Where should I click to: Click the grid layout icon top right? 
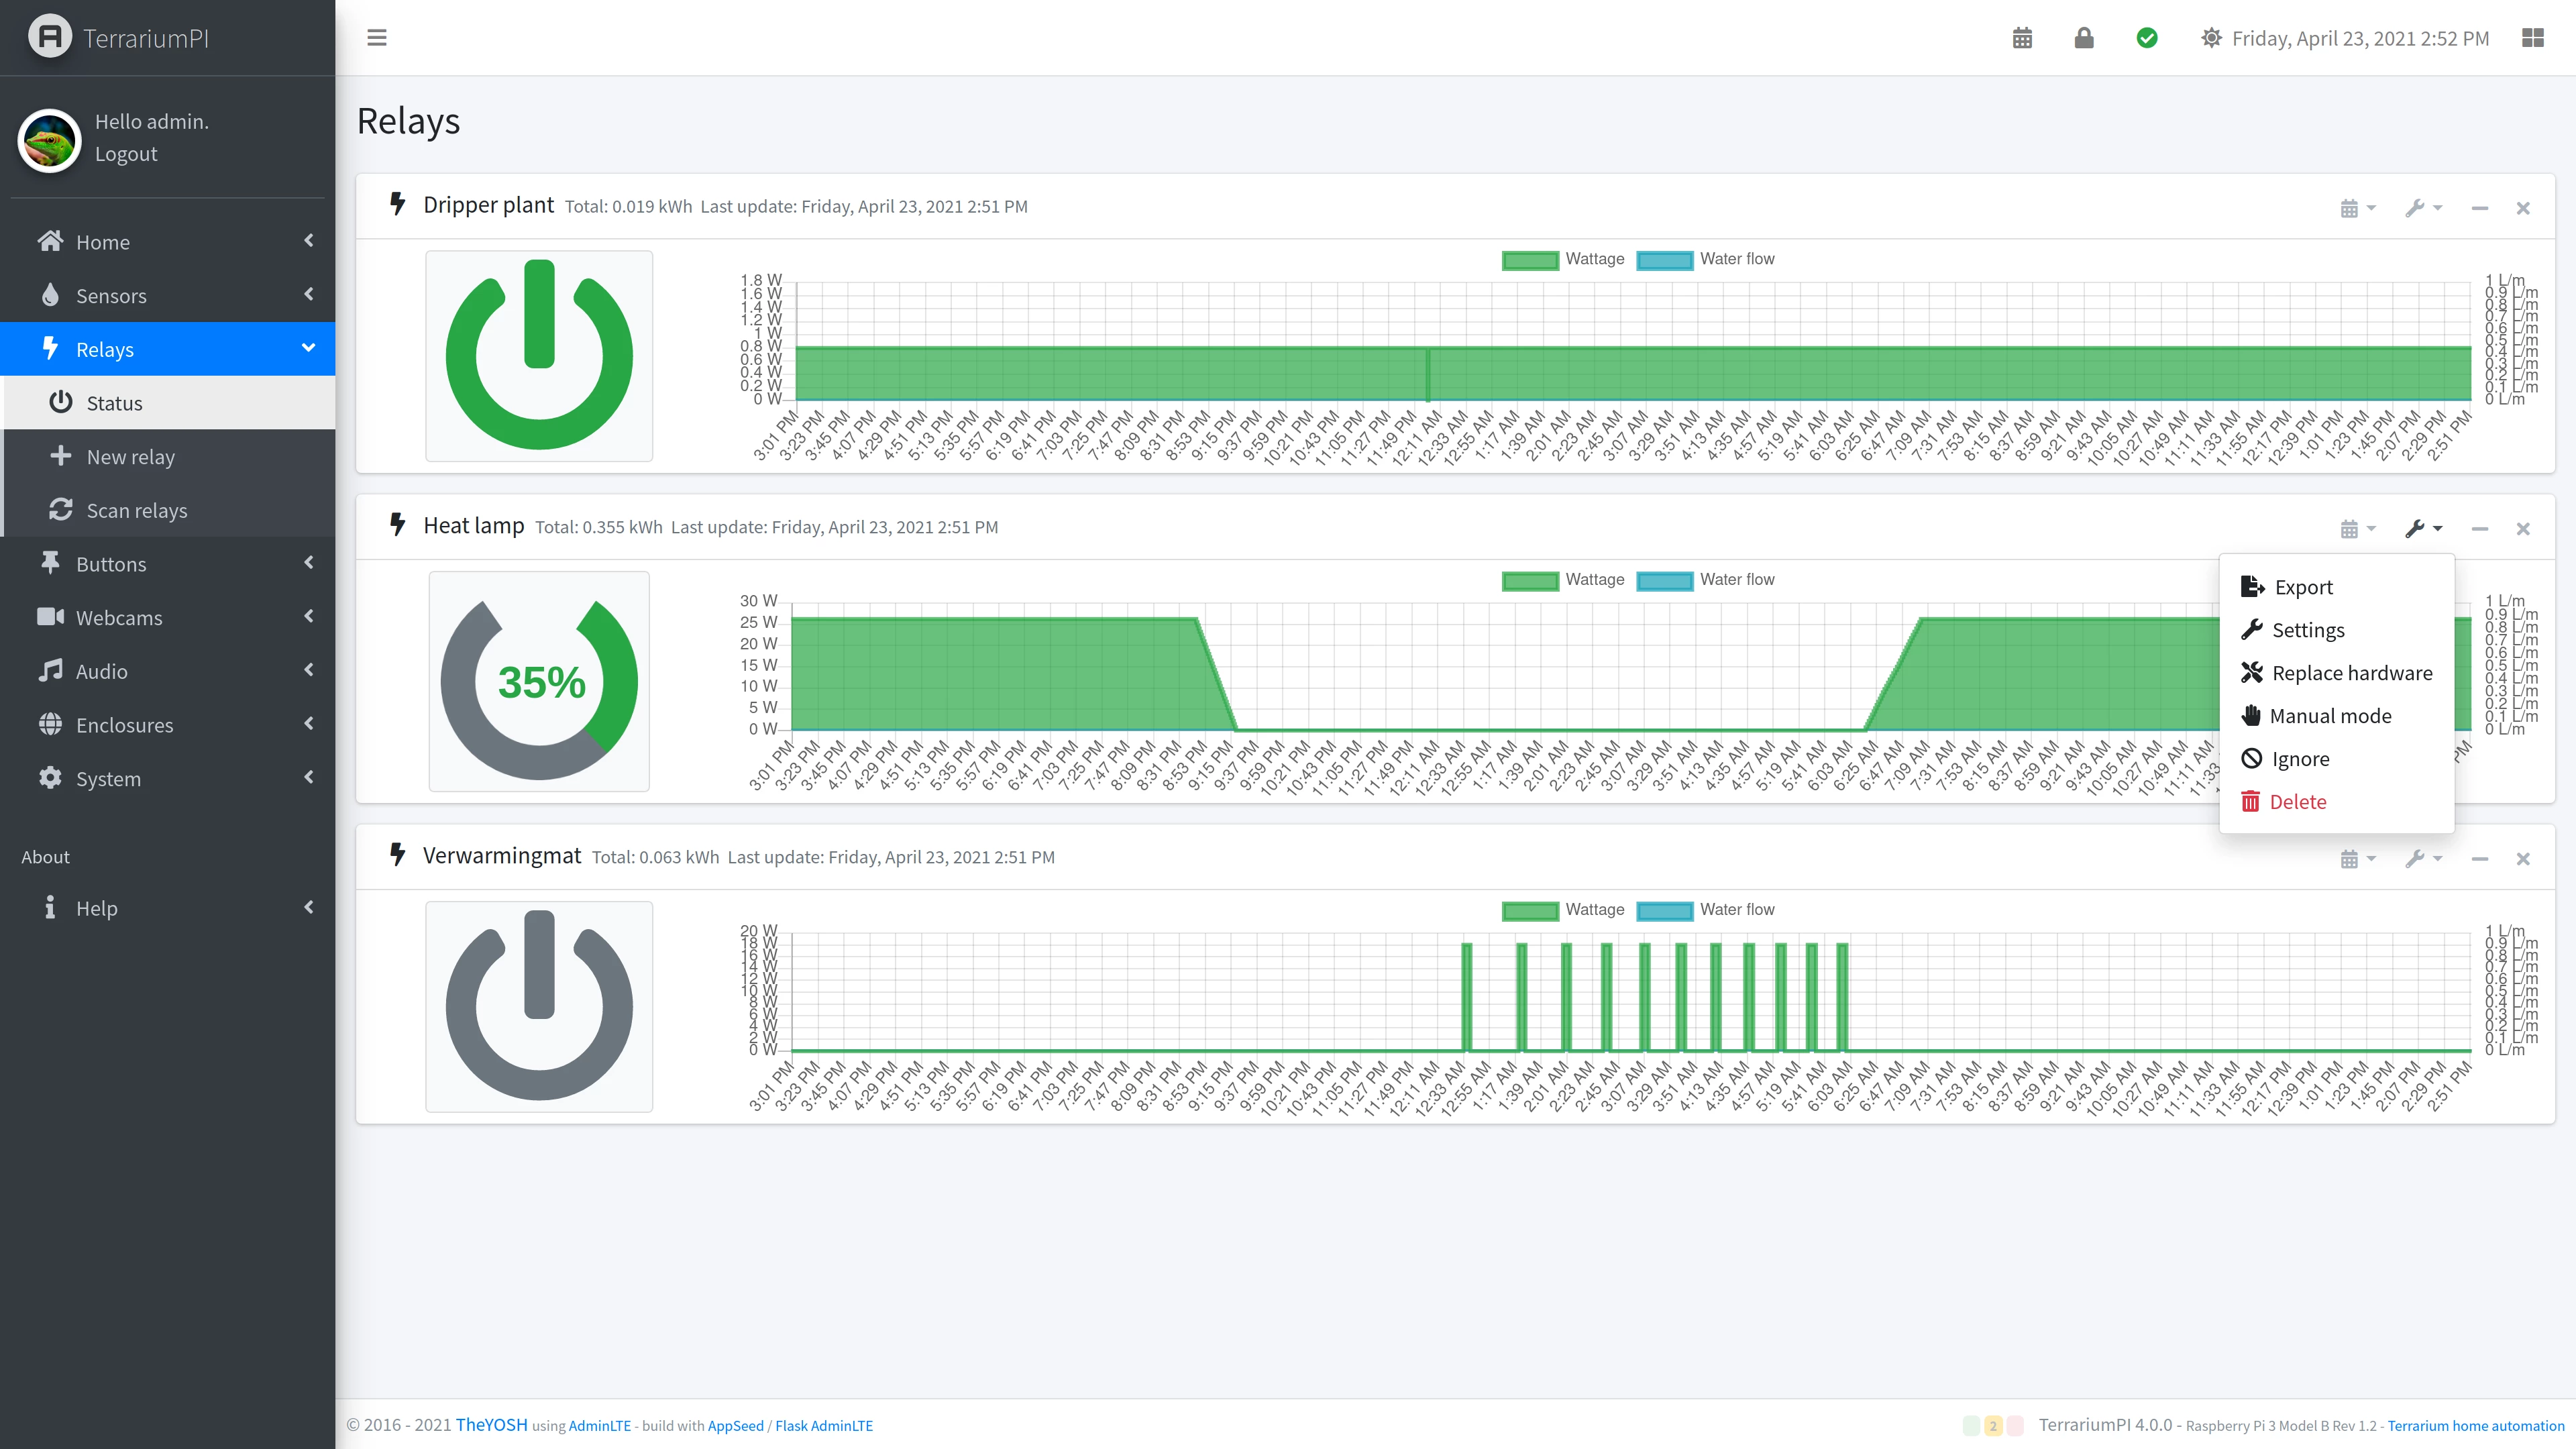(2532, 38)
